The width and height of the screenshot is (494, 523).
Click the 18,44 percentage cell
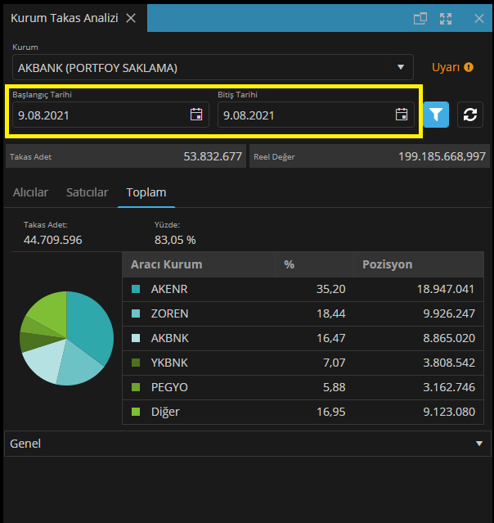(331, 313)
